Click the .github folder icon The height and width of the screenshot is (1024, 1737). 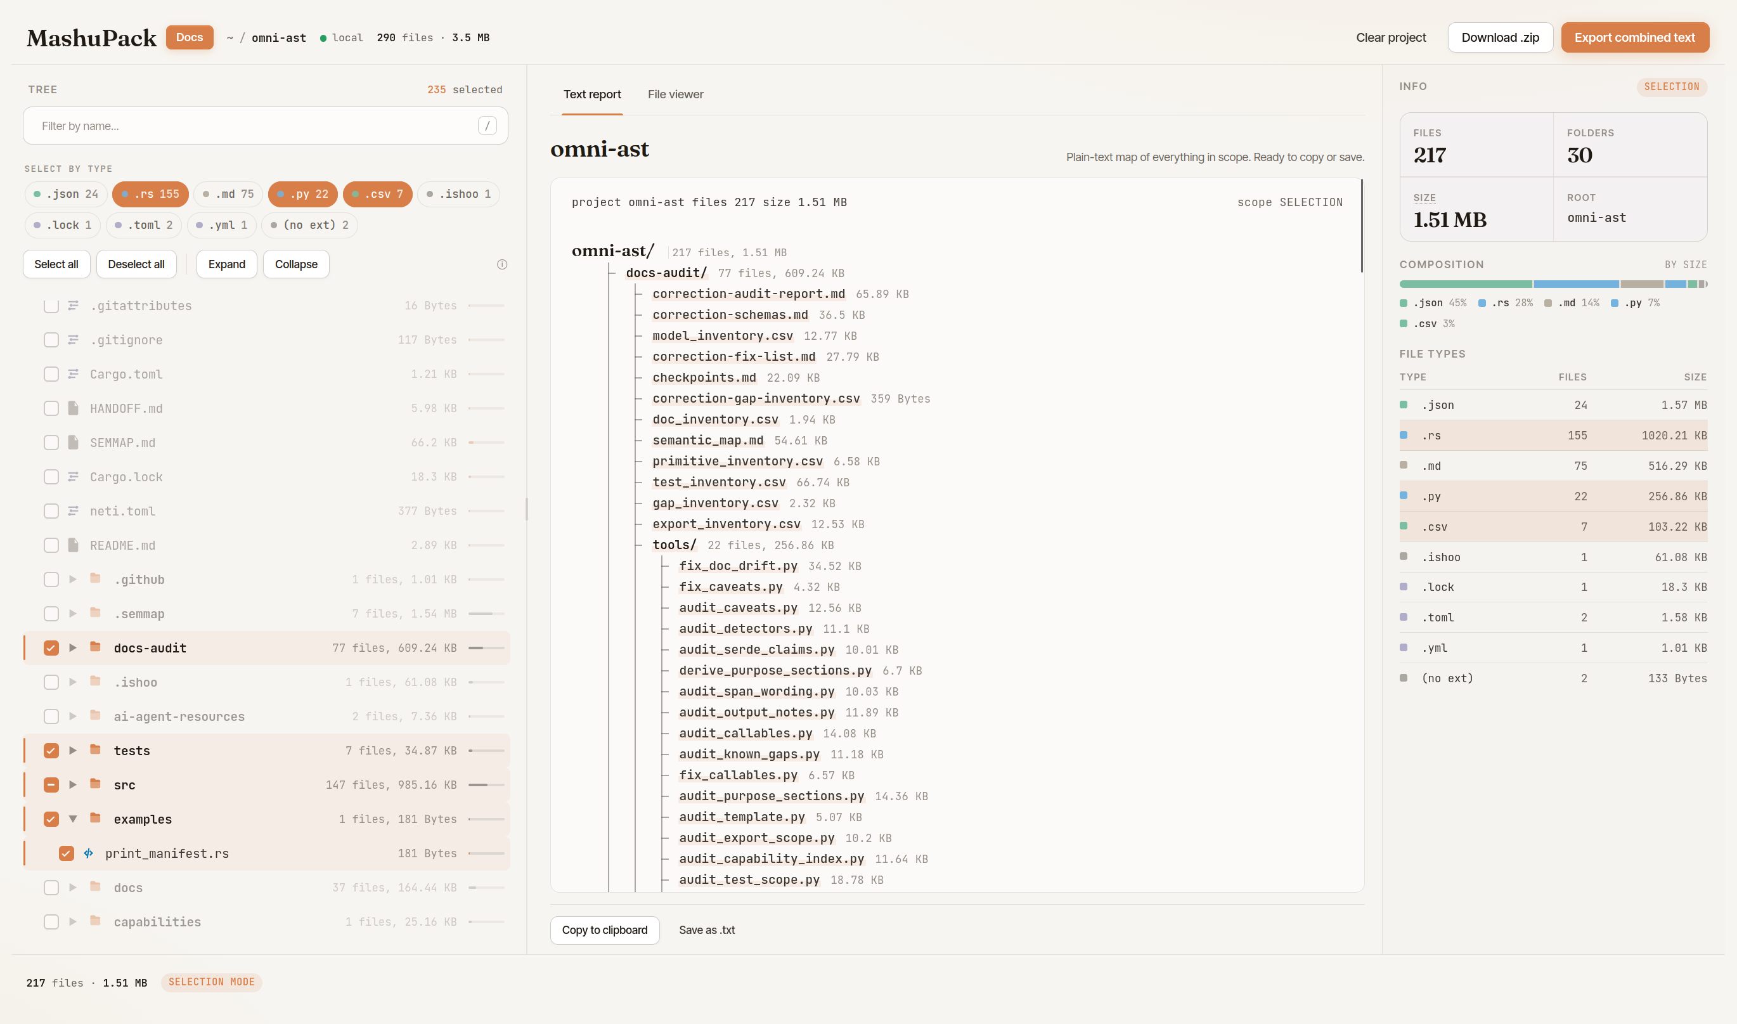coord(95,578)
